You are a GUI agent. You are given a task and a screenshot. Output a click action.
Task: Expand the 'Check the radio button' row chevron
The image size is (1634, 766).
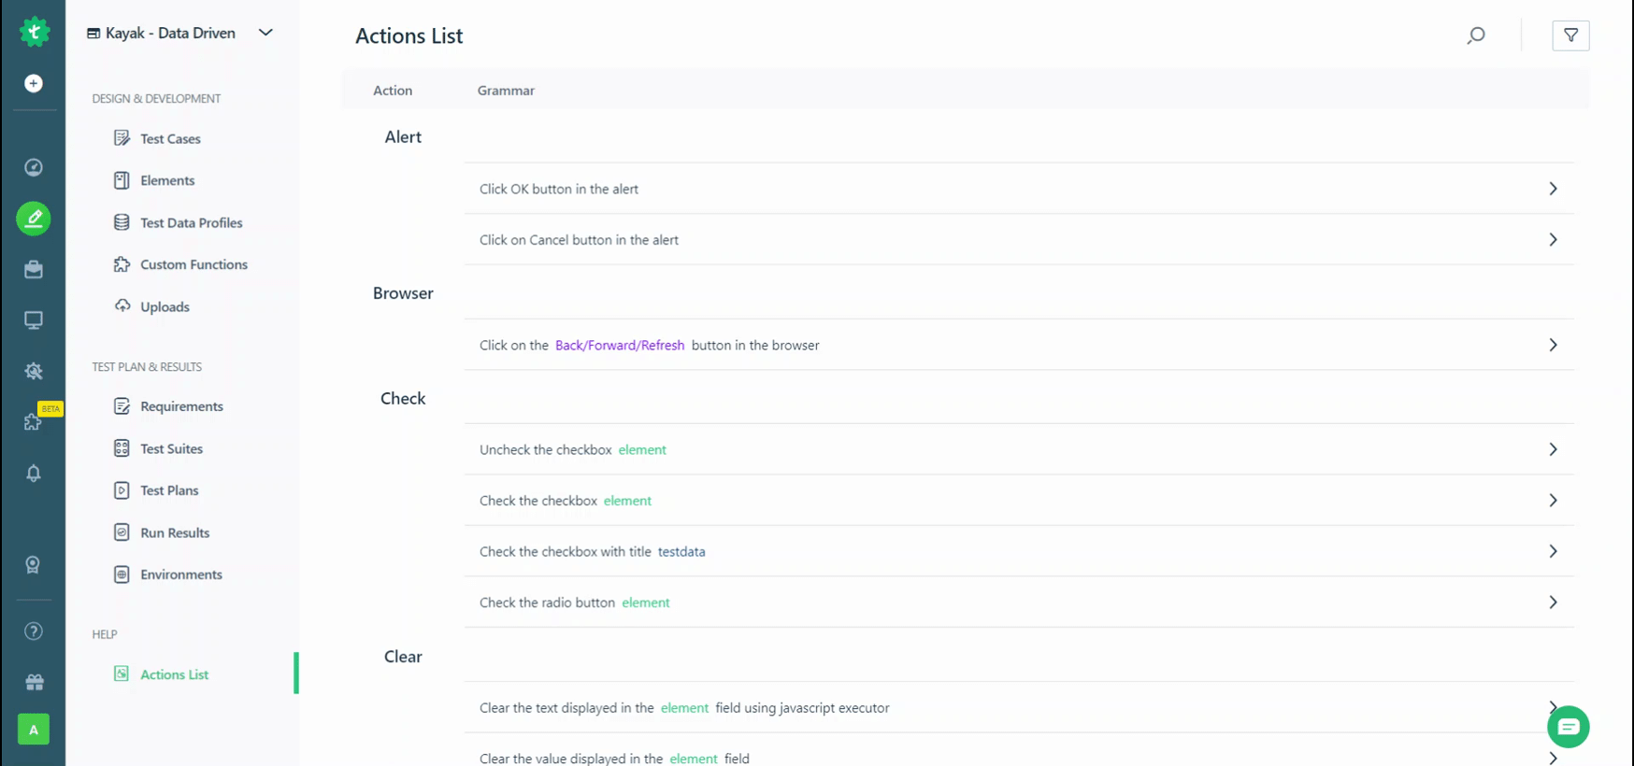point(1553,603)
